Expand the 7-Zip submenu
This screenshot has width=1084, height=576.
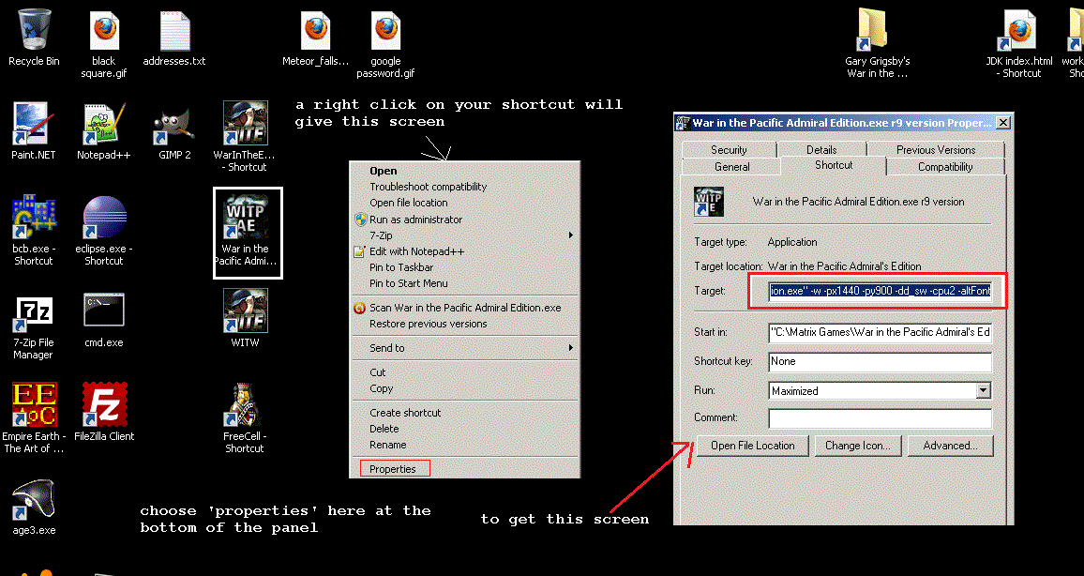464,235
